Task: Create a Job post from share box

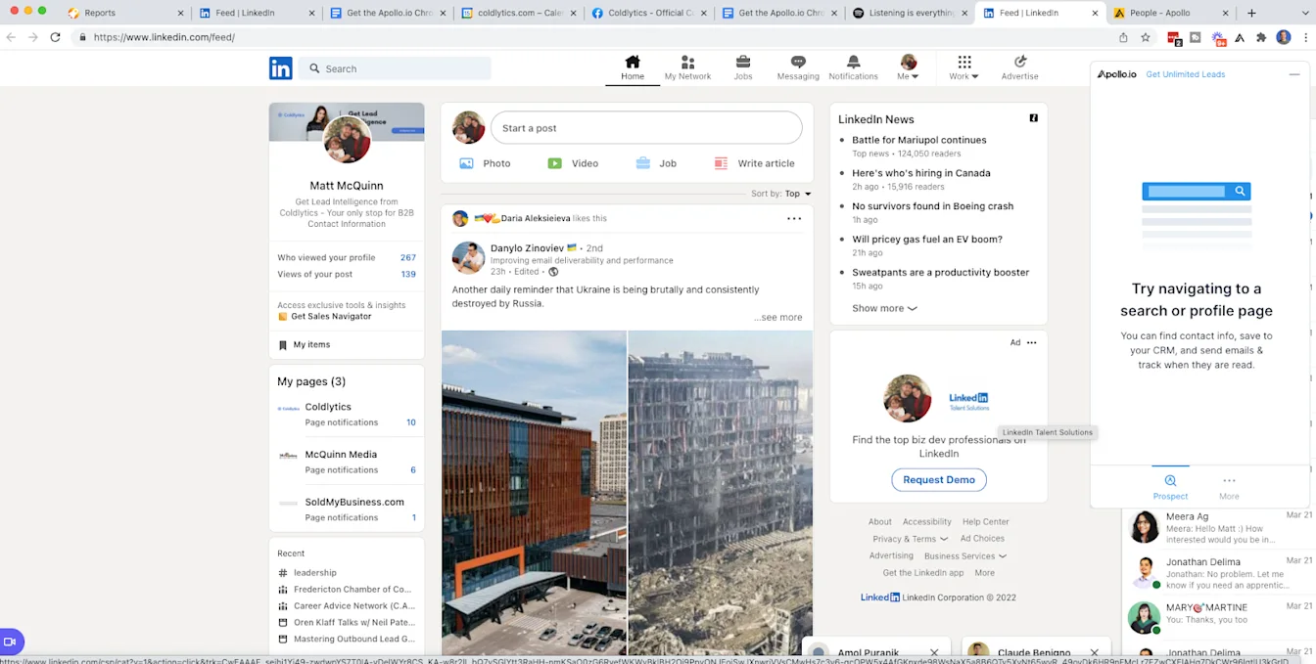Action: (656, 163)
